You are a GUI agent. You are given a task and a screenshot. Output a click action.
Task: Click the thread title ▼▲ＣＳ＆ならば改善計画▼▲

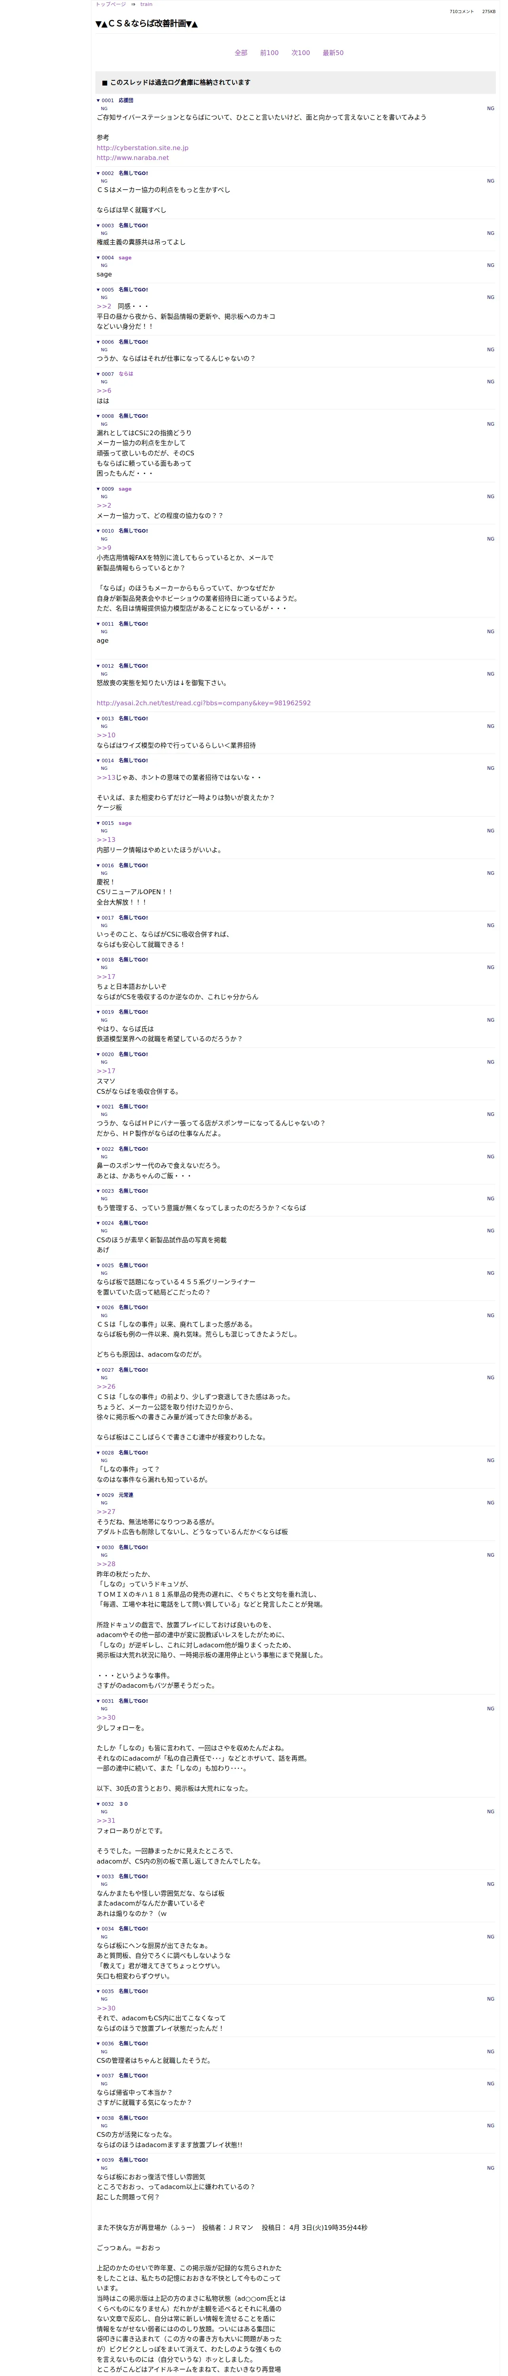pos(147,24)
